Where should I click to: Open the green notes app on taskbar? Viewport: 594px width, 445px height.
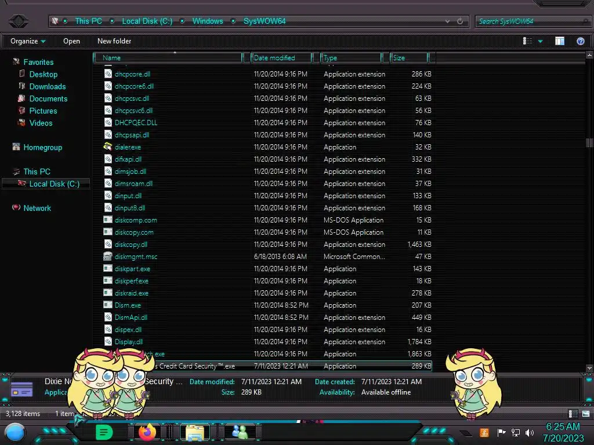point(104,432)
